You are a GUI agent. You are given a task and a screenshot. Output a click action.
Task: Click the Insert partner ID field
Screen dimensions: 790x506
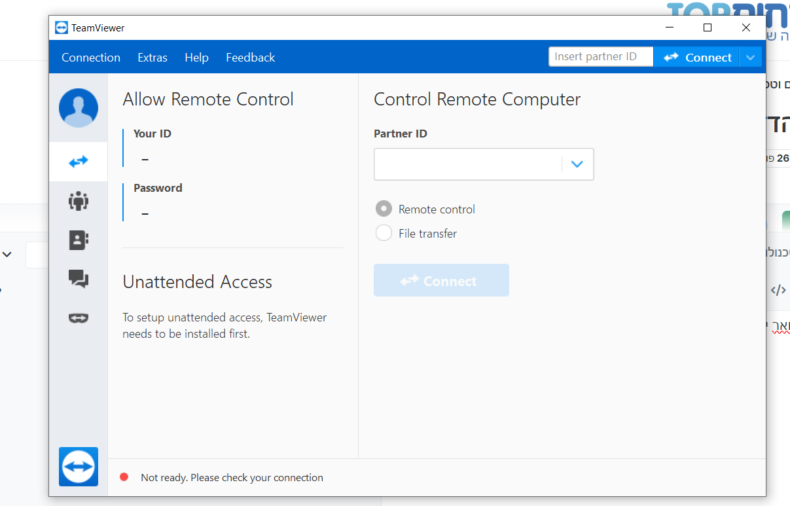click(600, 57)
